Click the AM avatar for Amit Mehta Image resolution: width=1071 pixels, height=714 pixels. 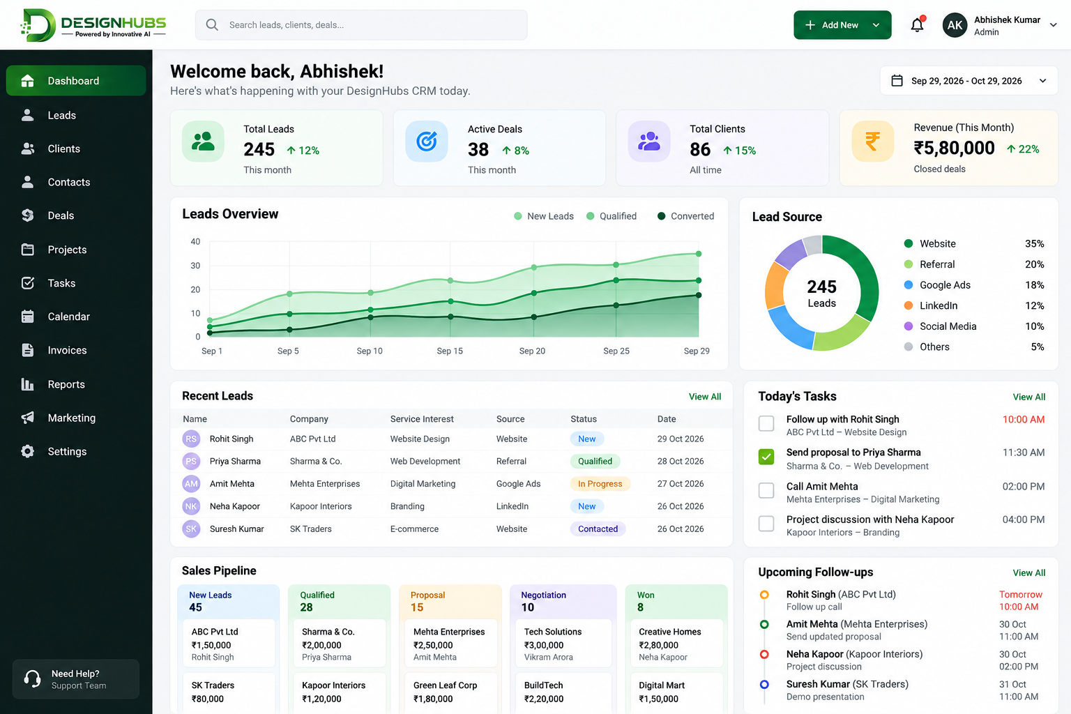(x=191, y=484)
